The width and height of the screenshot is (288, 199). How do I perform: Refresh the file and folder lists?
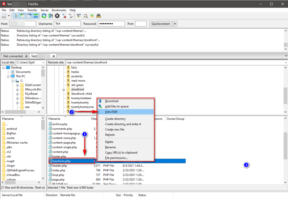pos(44,16)
